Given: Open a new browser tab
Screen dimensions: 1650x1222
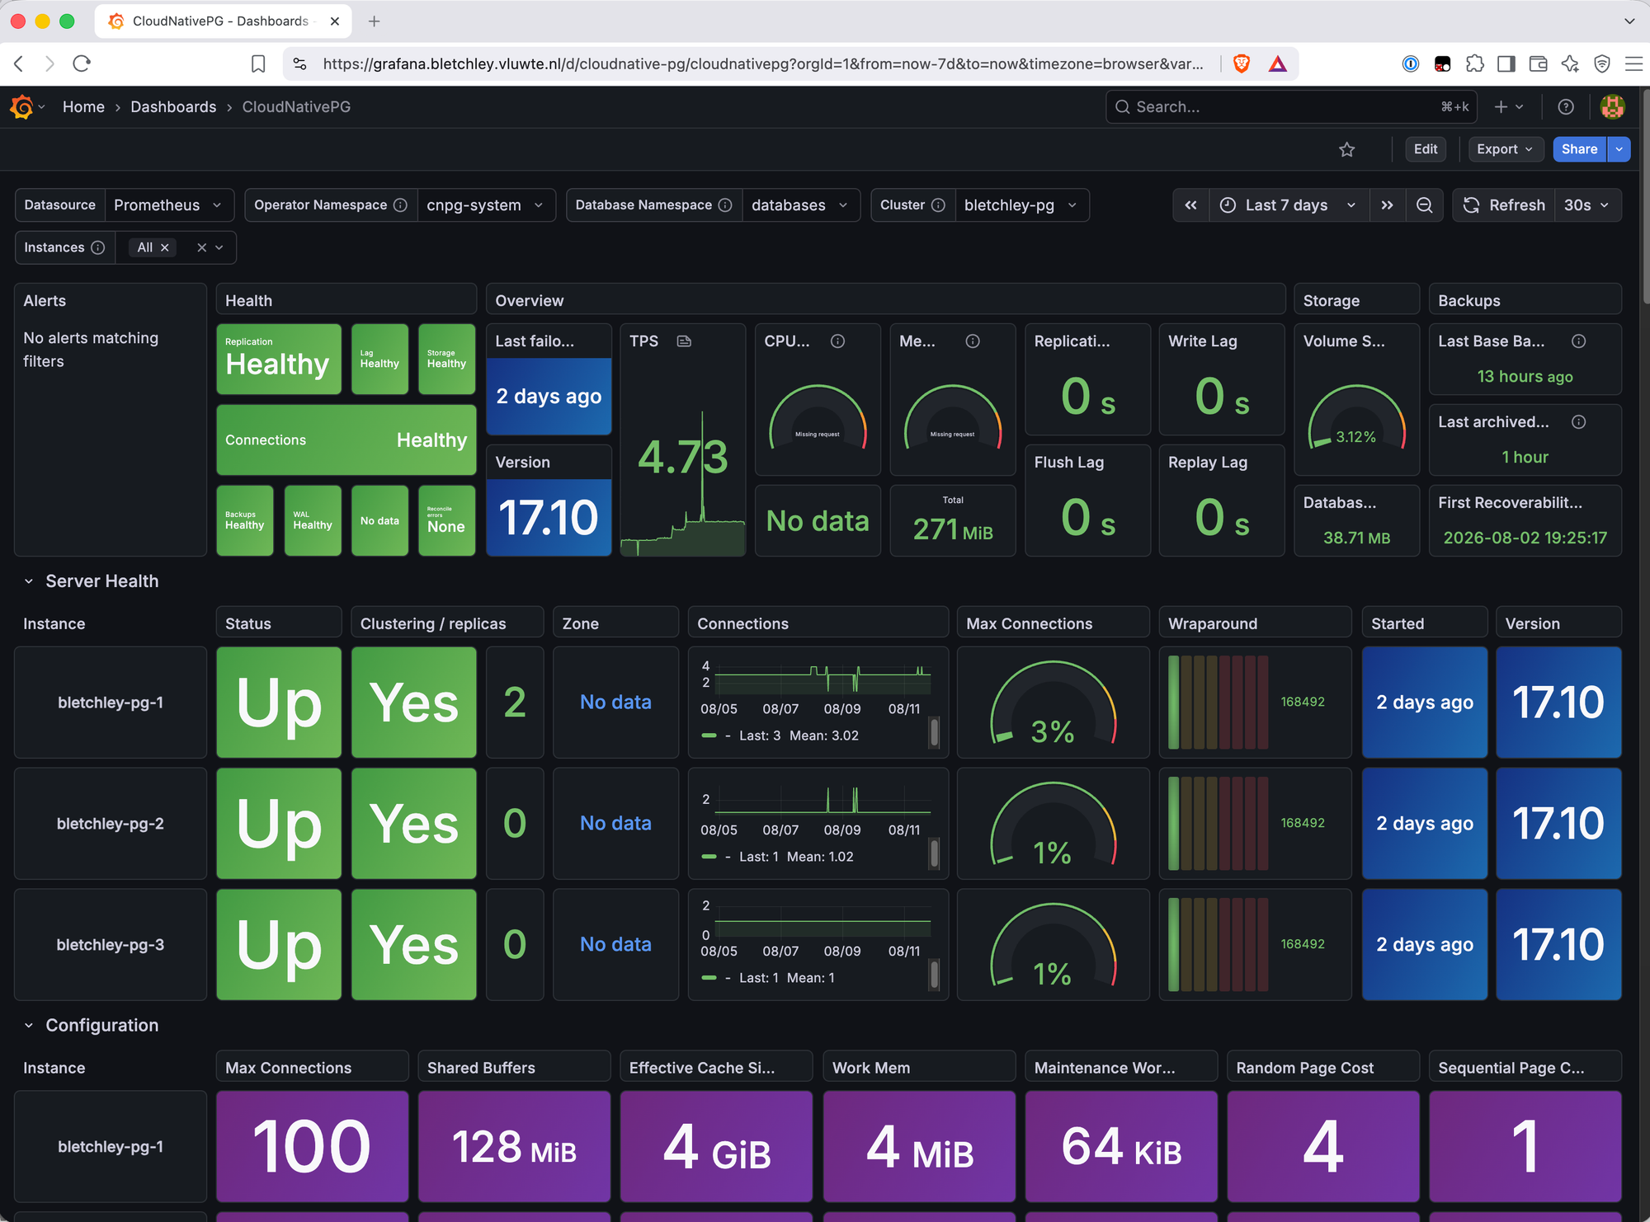Looking at the screenshot, I should pos(374,21).
